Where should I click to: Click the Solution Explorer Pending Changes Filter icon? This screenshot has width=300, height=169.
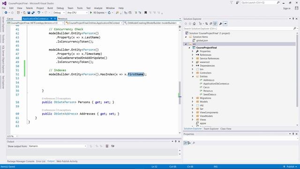pyautogui.click(x=200, y=24)
